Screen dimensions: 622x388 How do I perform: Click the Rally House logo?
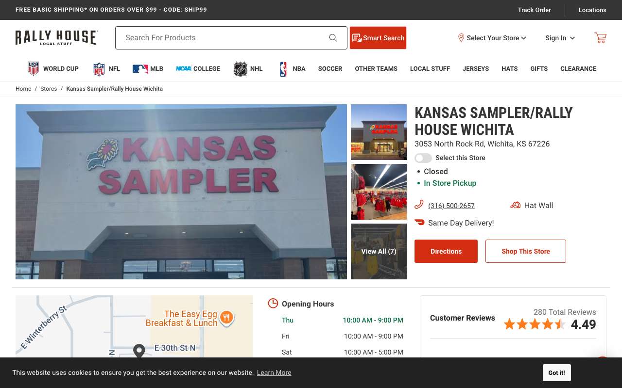56,38
